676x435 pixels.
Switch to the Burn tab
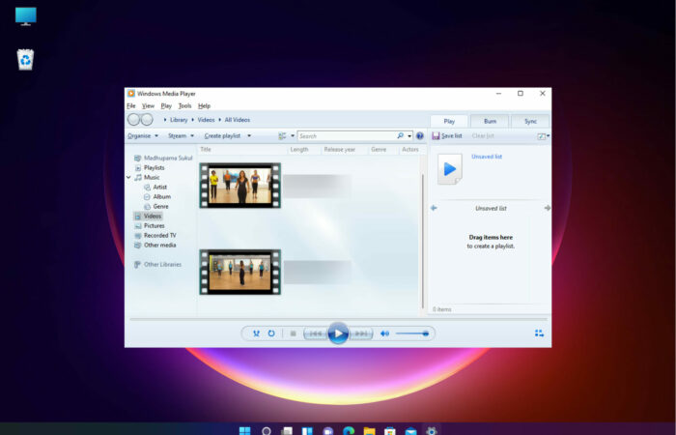click(490, 121)
